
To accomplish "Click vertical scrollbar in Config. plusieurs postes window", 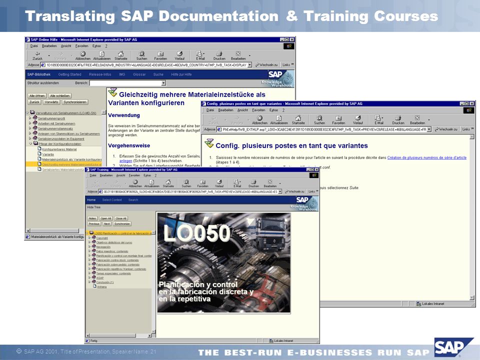I will (x=471, y=217).
